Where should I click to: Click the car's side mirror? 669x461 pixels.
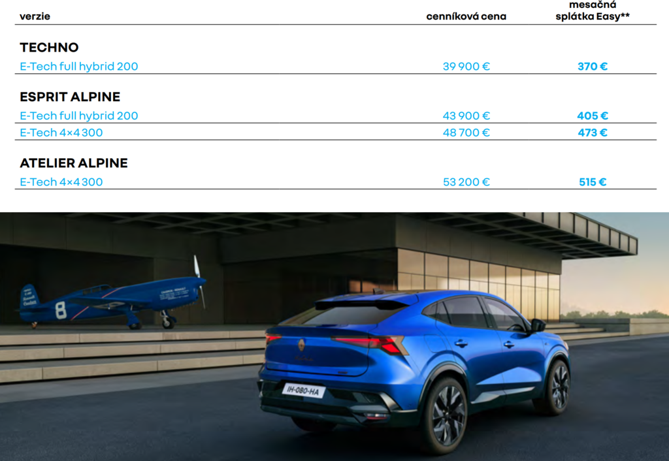537,325
